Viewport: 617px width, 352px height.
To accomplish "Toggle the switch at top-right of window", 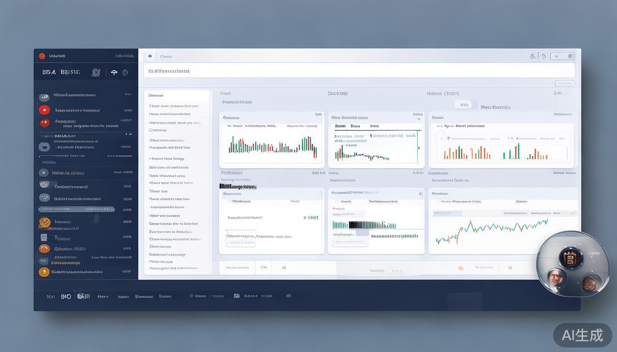I will pos(562,56).
